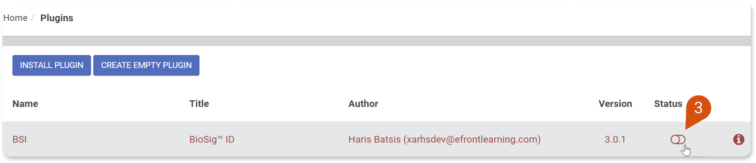This screenshot has width=756, height=163.
Task: Sort plugins by Version column header
Action: click(x=615, y=104)
